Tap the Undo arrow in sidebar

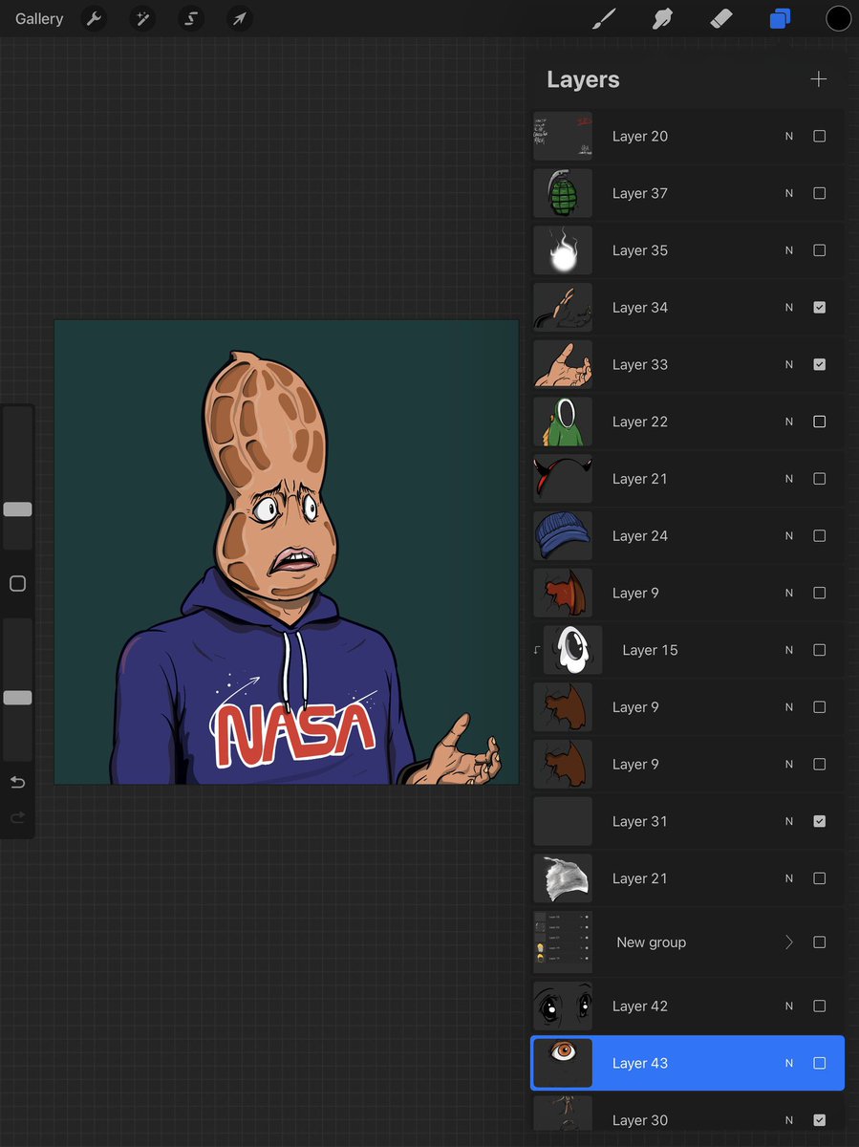(x=17, y=783)
